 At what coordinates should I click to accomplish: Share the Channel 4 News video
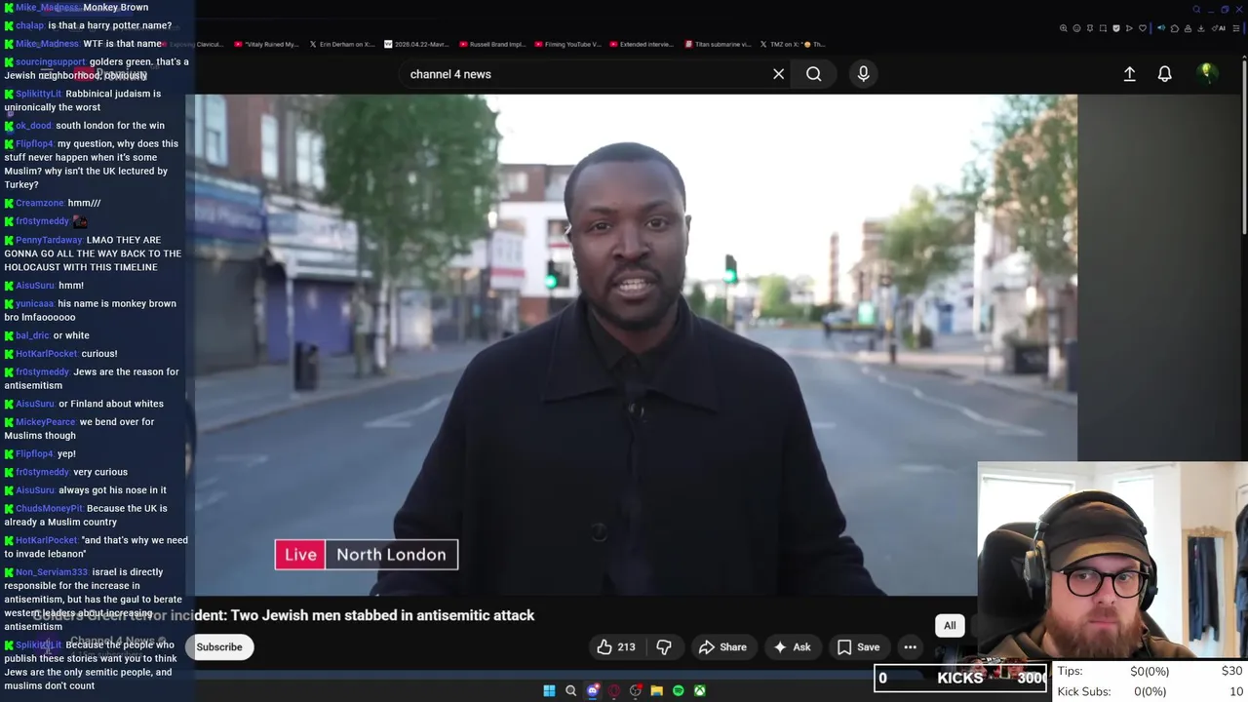(x=722, y=647)
